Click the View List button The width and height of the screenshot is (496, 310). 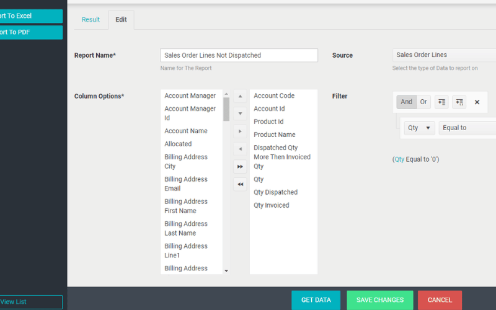[x=31, y=302]
